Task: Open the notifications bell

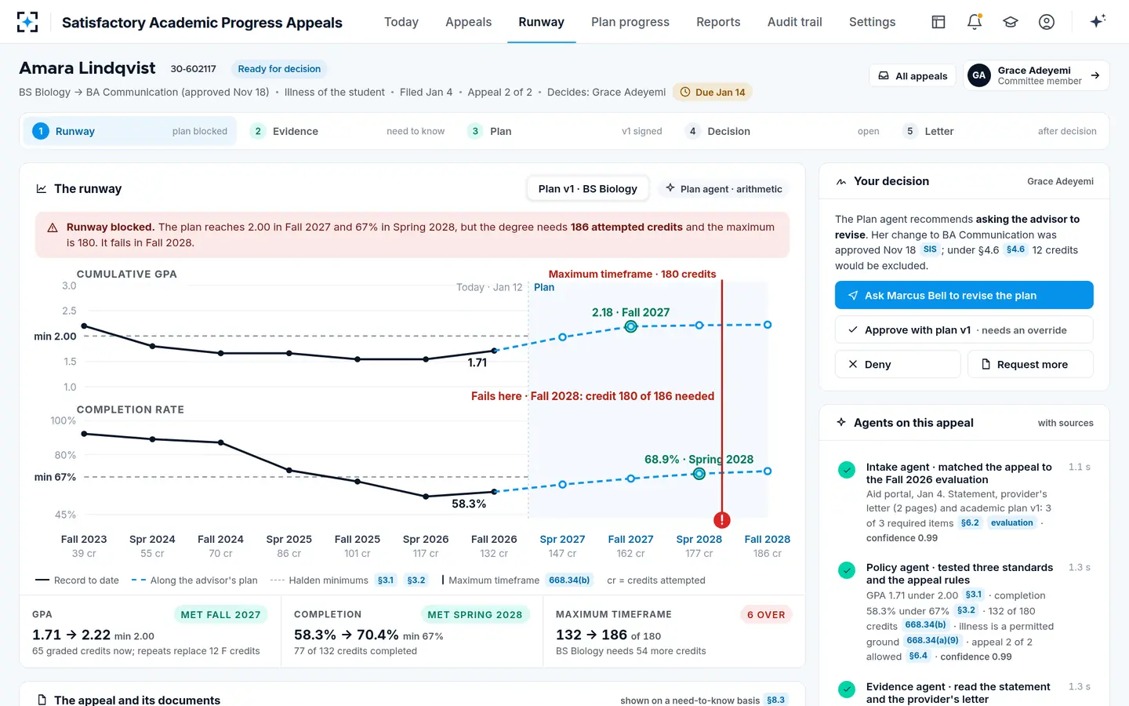Action: (975, 22)
